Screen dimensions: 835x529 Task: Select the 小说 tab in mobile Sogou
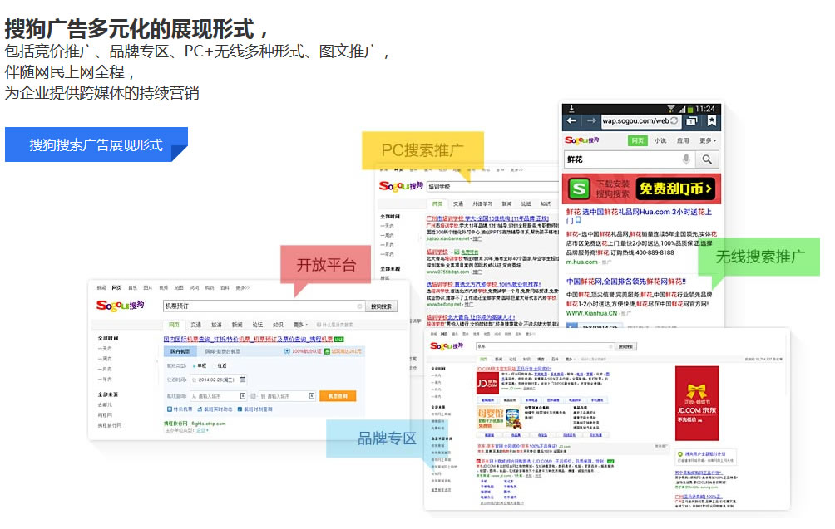coord(660,140)
